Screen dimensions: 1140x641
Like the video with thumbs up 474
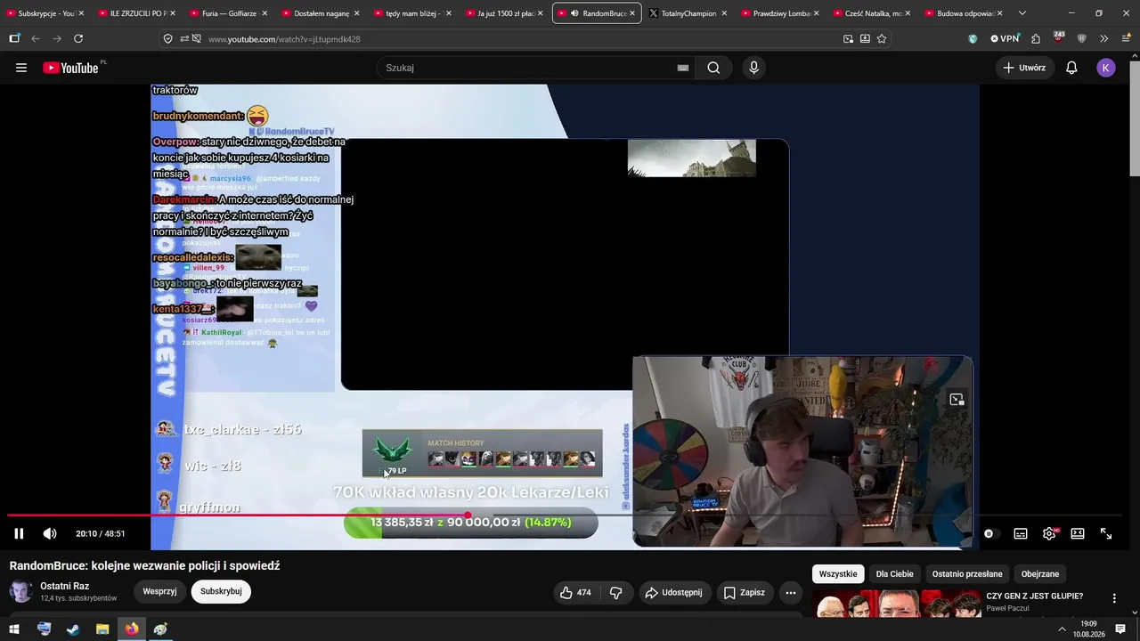575,592
